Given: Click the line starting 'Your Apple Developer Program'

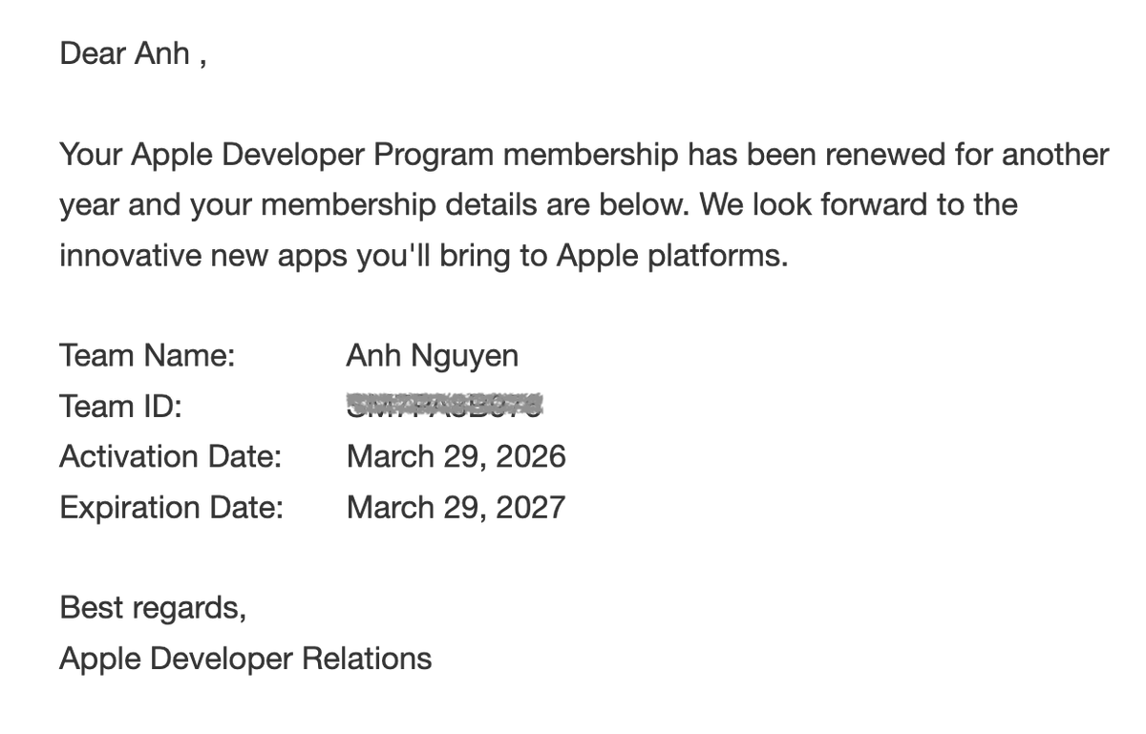Looking at the screenshot, I should [584, 155].
